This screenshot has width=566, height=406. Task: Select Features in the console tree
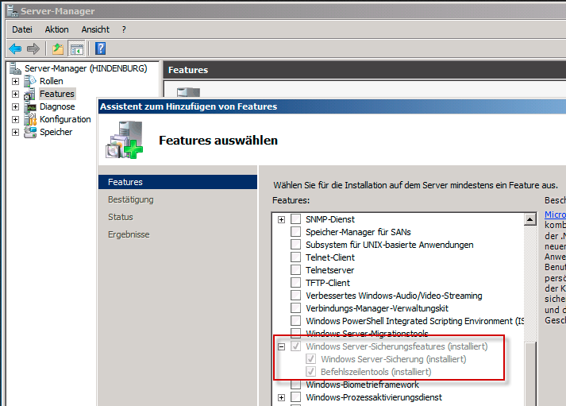[x=57, y=94]
